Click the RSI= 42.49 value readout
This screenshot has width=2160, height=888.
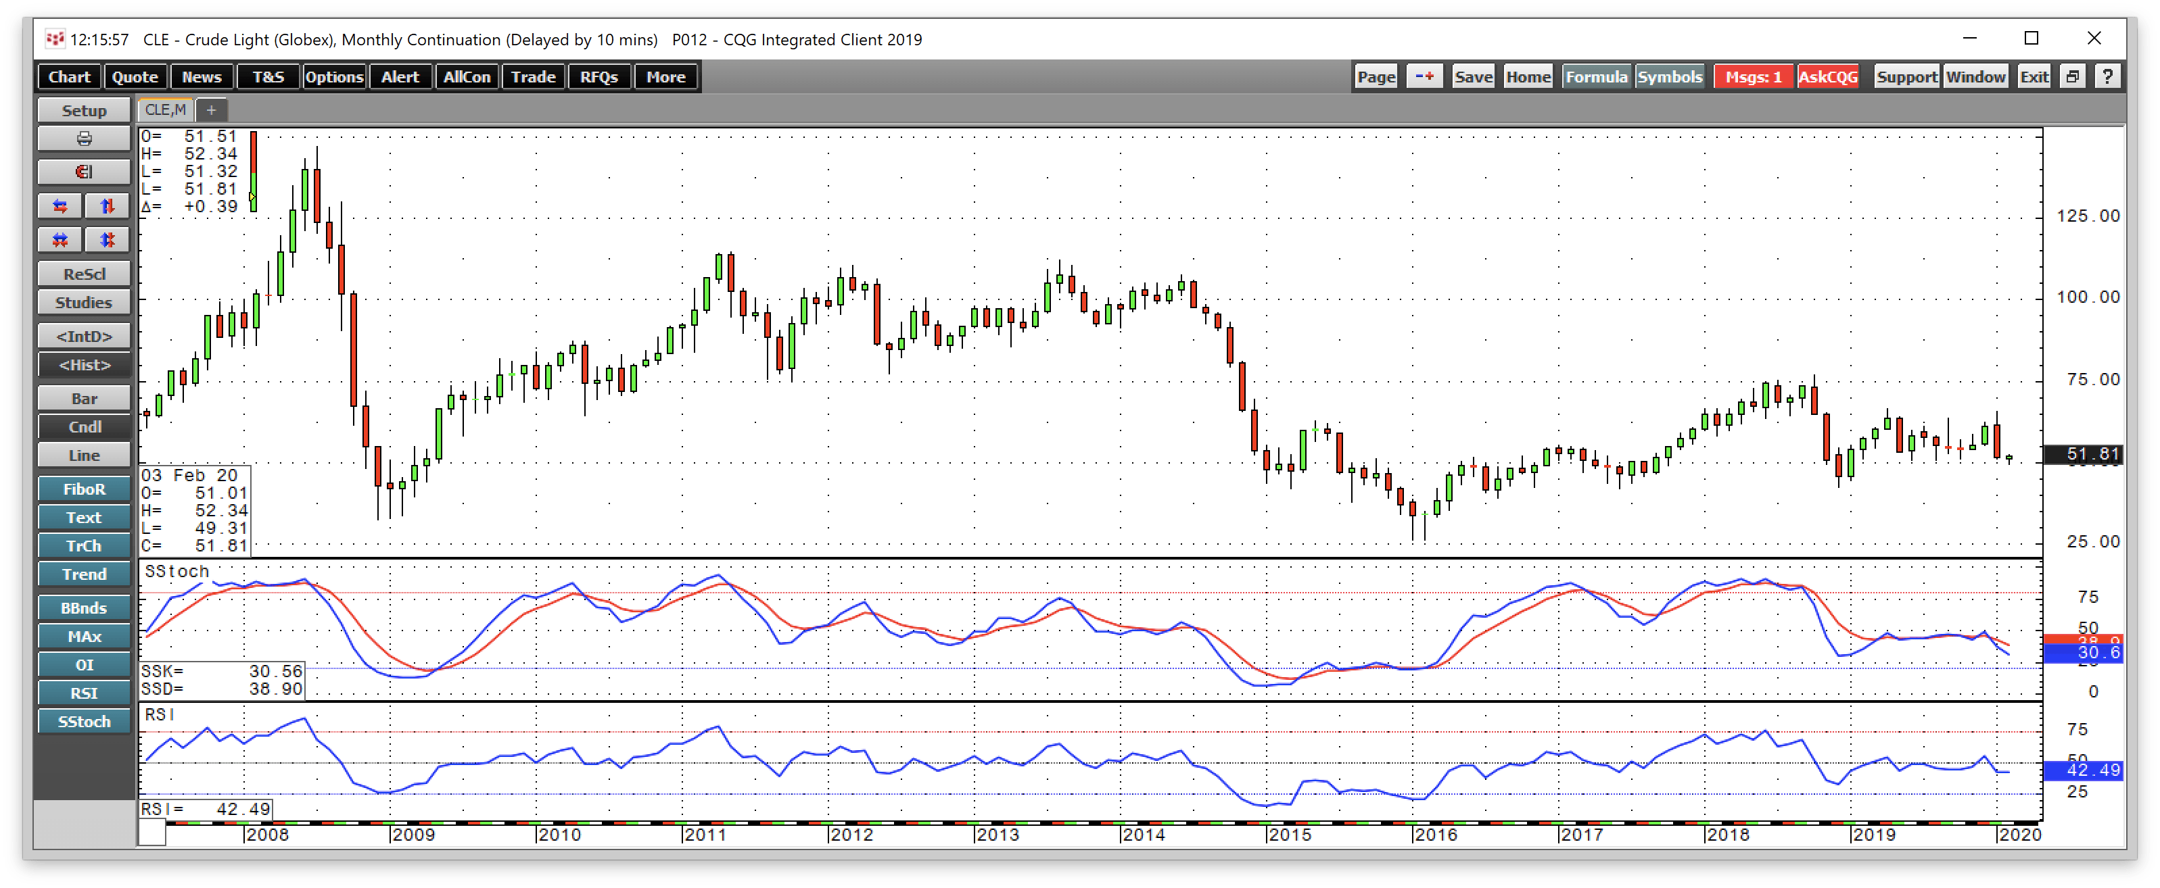point(206,809)
